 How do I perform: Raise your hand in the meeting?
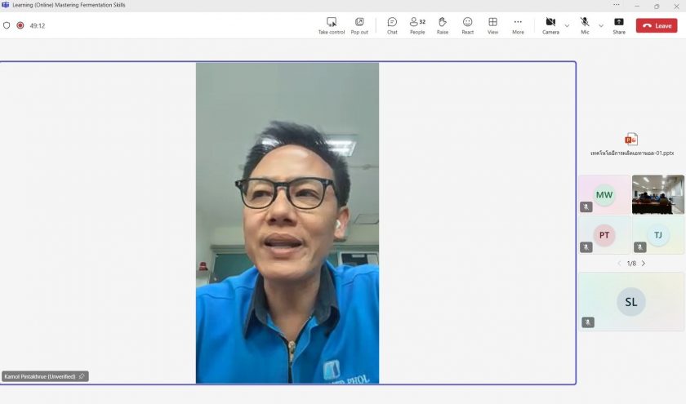point(442,25)
